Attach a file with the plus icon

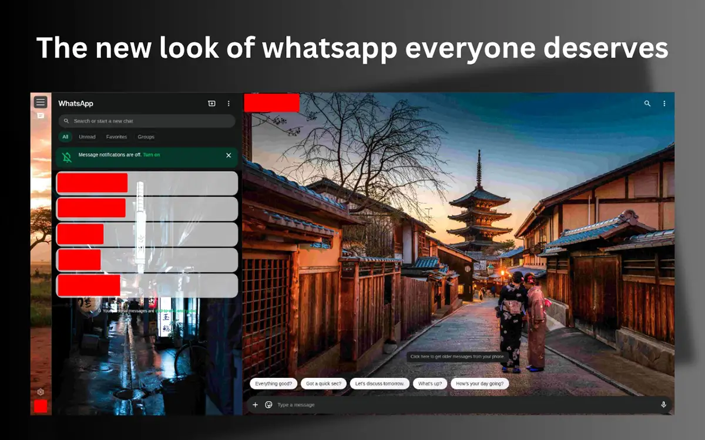click(x=255, y=405)
